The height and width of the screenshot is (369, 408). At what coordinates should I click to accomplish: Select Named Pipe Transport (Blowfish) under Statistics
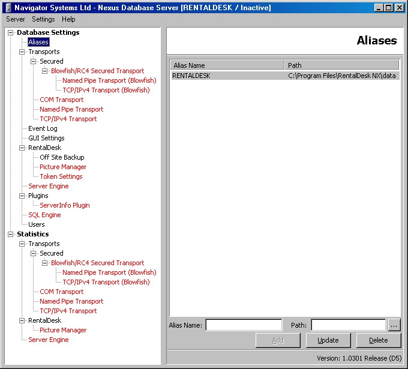[109, 273]
